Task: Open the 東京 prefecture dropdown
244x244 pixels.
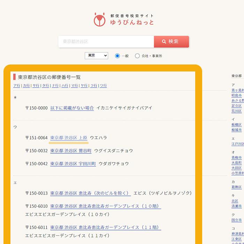Action: pyautogui.click(x=97, y=56)
